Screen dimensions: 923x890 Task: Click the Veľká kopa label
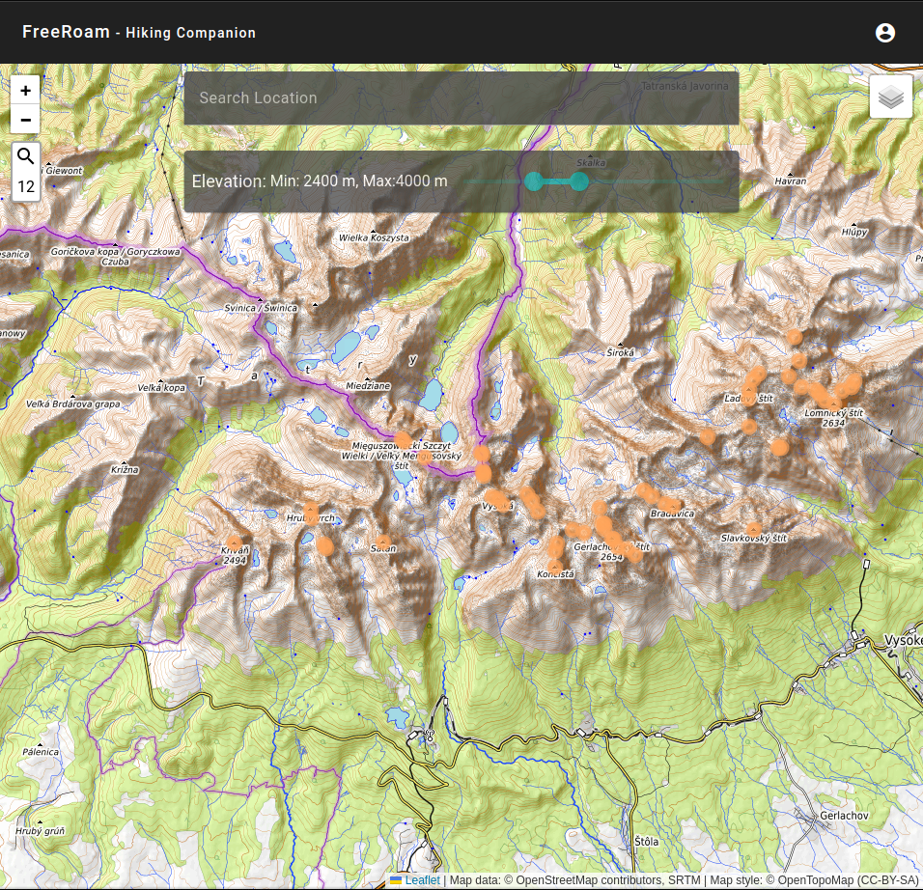(x=161, y=388)
